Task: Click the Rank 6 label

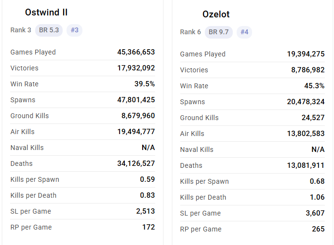Action: pos(190,32)
